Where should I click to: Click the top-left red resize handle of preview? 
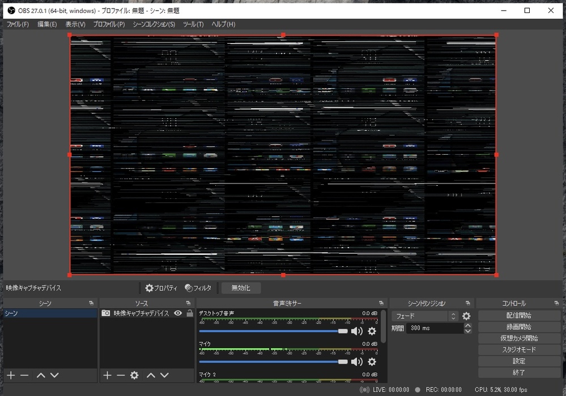[x=70, y=35]
